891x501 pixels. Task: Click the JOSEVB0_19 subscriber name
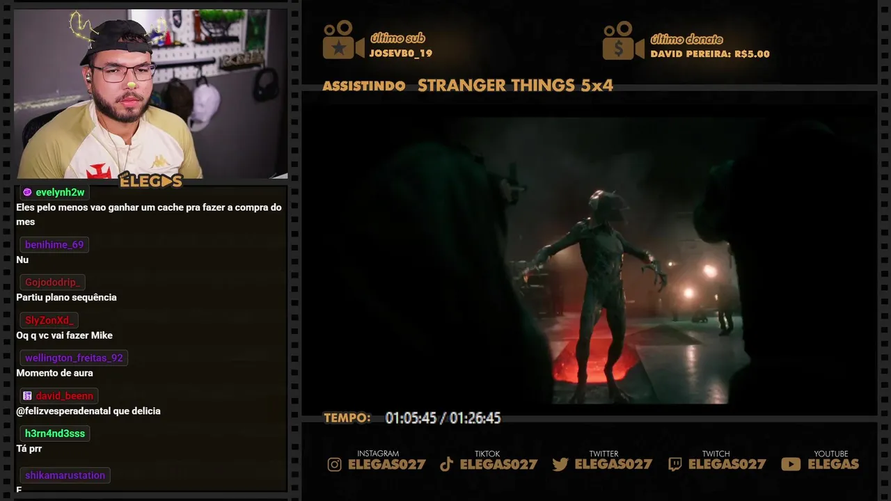click(x=401, y=54)
